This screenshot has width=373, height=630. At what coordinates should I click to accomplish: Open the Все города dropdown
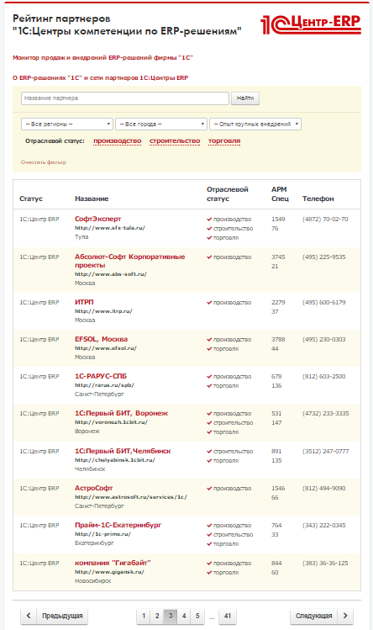161,124
